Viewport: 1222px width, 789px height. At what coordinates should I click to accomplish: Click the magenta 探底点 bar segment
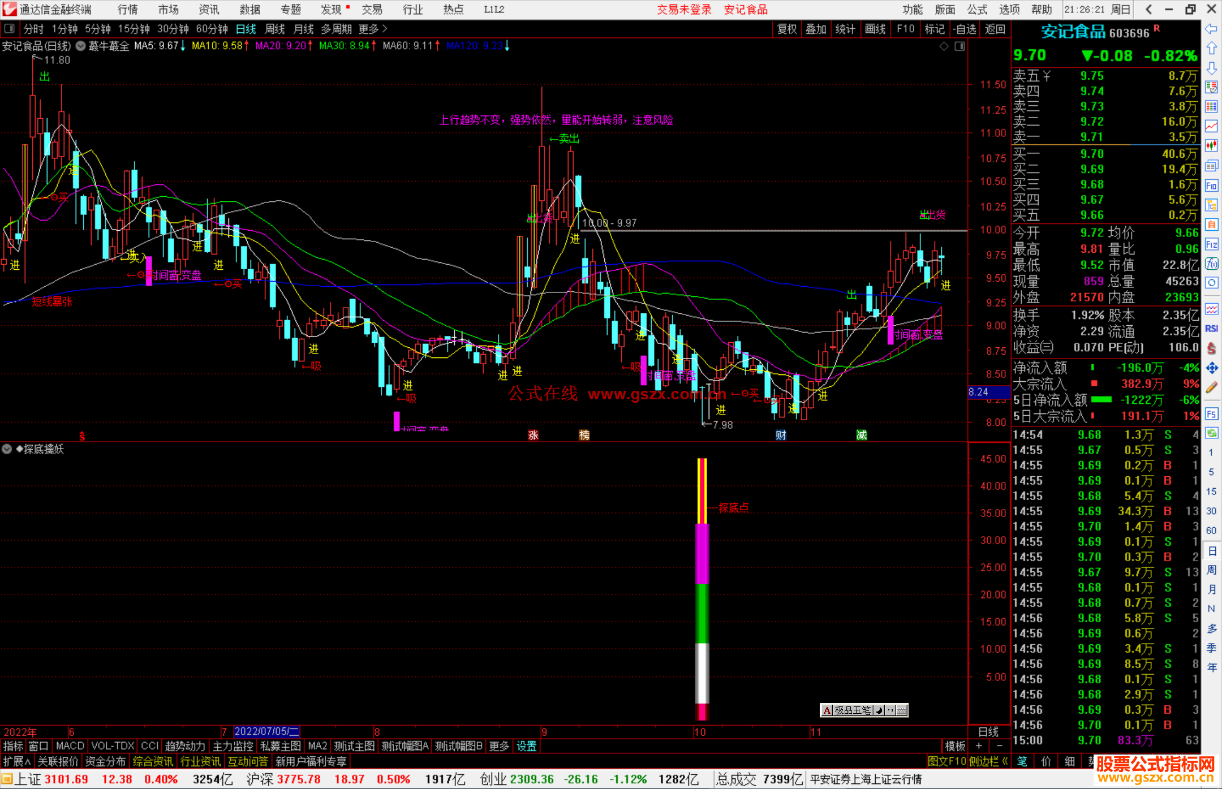[702, 553]
